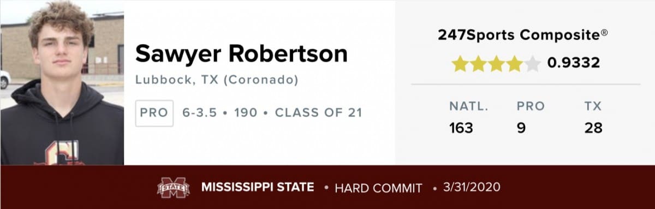The image size is (655, 209).
Task: Click the fifth gray star
Action: coord(532,63)
